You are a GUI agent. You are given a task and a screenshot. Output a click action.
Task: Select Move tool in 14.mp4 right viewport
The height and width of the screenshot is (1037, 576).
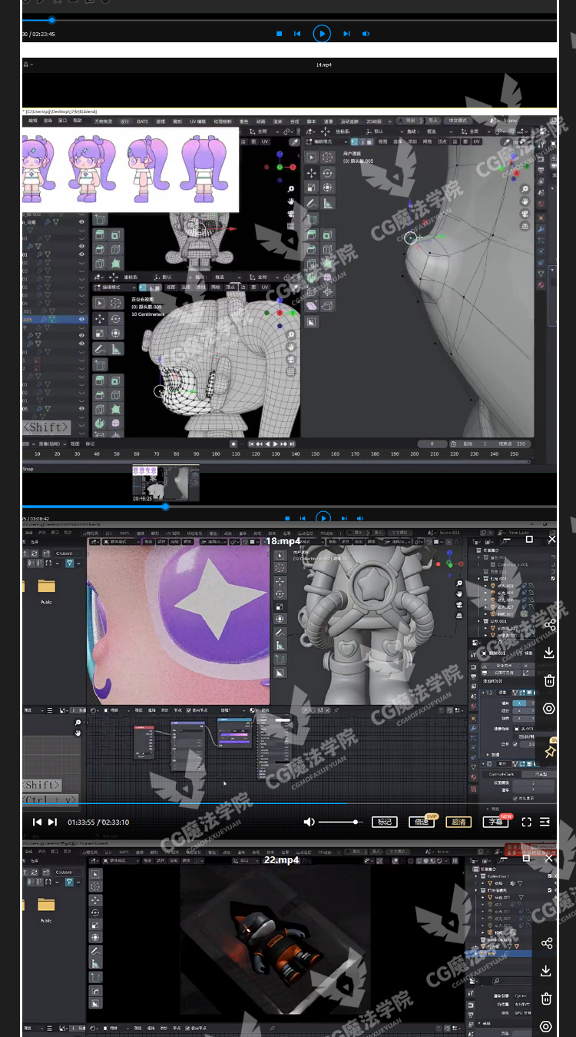[312, 172]
